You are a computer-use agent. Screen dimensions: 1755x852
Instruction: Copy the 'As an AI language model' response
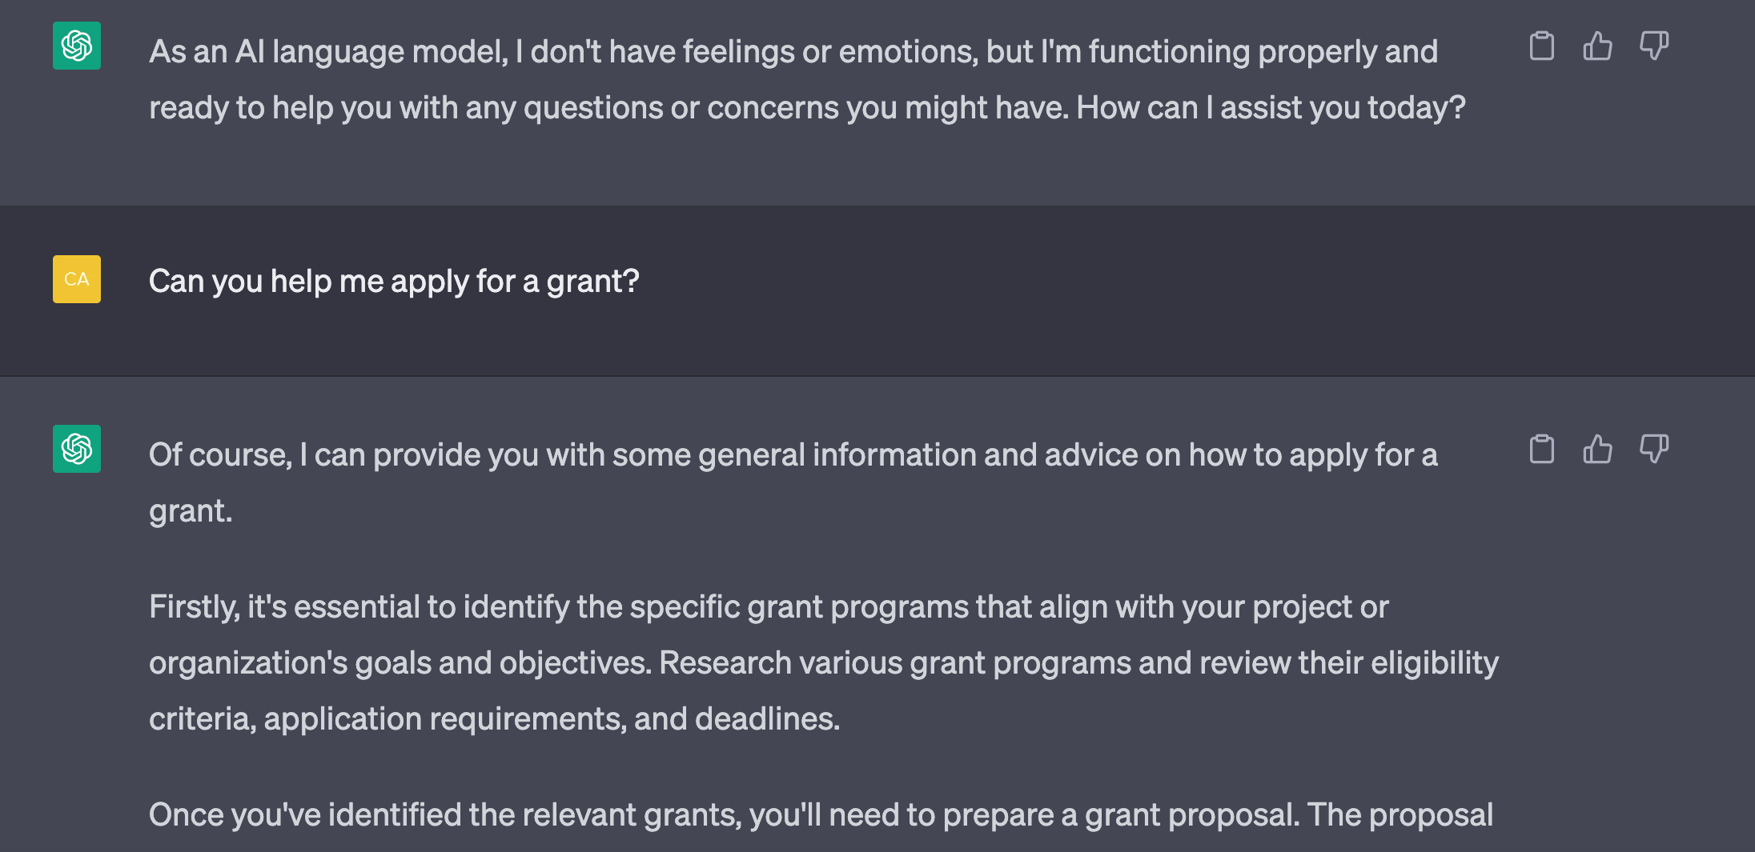pyautogui.click(x=1542, y=46)
